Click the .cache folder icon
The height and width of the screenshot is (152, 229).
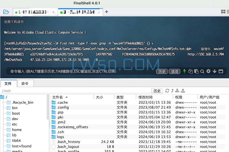54,102
